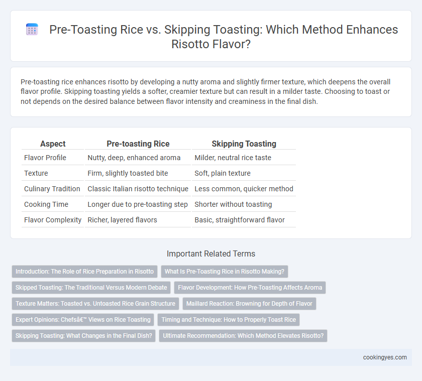Select the 'What Is Pre-Toasting Rice in Risotto Making?' tag
Viewport: 422px width, 381px height.
[x=225, y=272]
